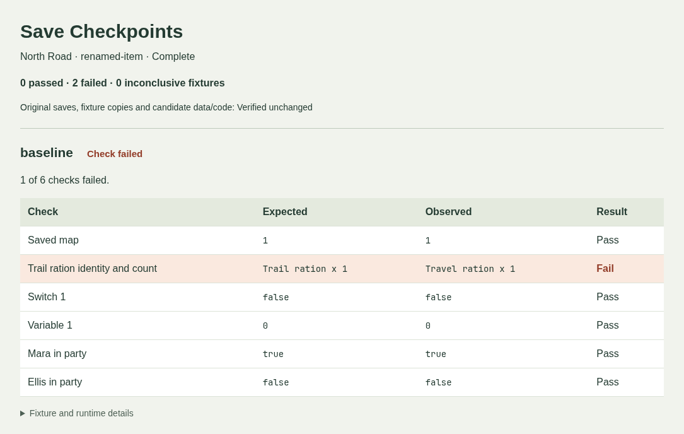Click the observed '1' for Saved map
This screenshot has width=684, height=434.
[x=428, y=240]
